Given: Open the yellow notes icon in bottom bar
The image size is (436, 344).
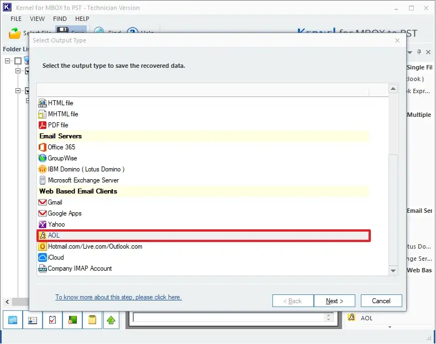Looking at the screenshot, I should [92, 320].
